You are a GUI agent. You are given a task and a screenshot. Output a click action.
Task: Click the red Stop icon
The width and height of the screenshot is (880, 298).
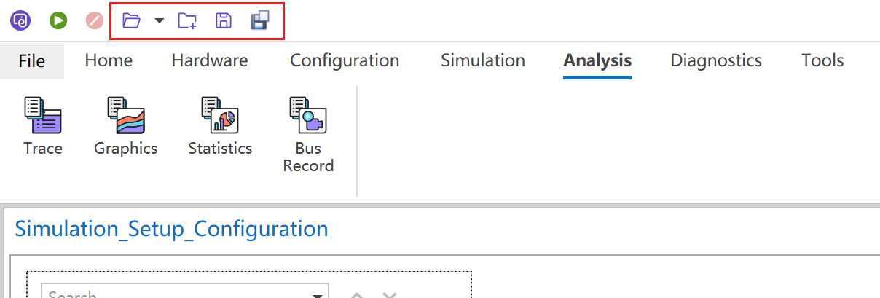pyautogui.click(x=95, y=20)
